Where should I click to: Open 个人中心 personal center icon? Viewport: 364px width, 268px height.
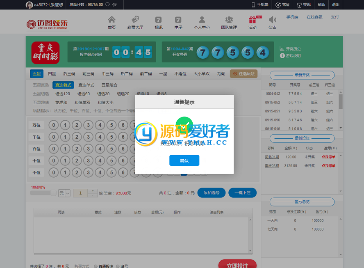click(202, 20)
